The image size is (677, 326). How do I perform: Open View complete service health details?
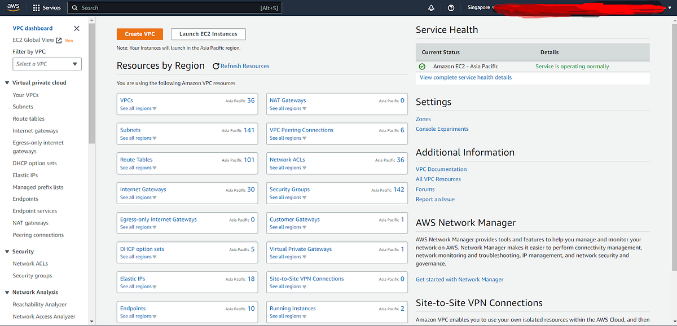pyautogui.click(x=465, y=77)
